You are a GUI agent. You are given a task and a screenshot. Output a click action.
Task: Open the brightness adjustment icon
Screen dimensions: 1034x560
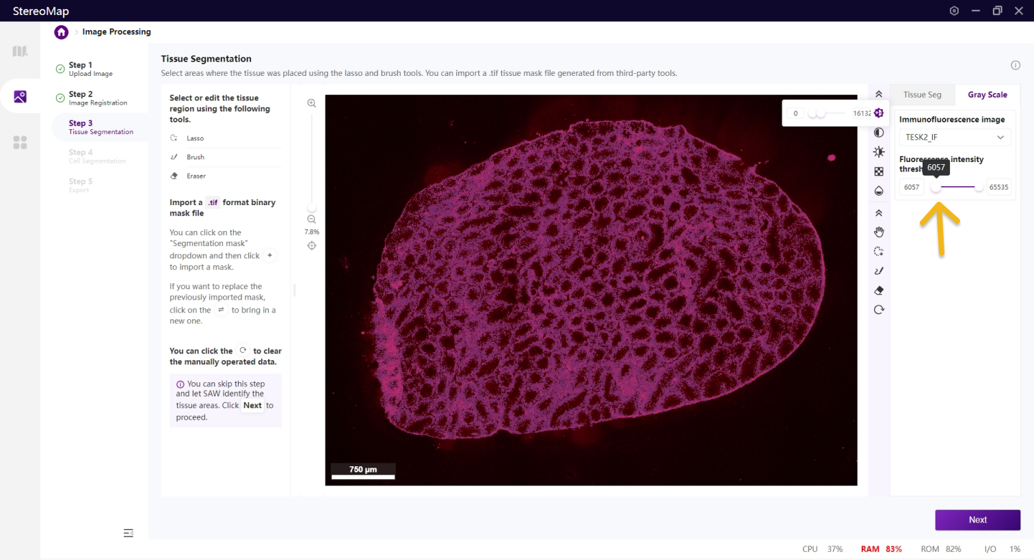(879, 152)
